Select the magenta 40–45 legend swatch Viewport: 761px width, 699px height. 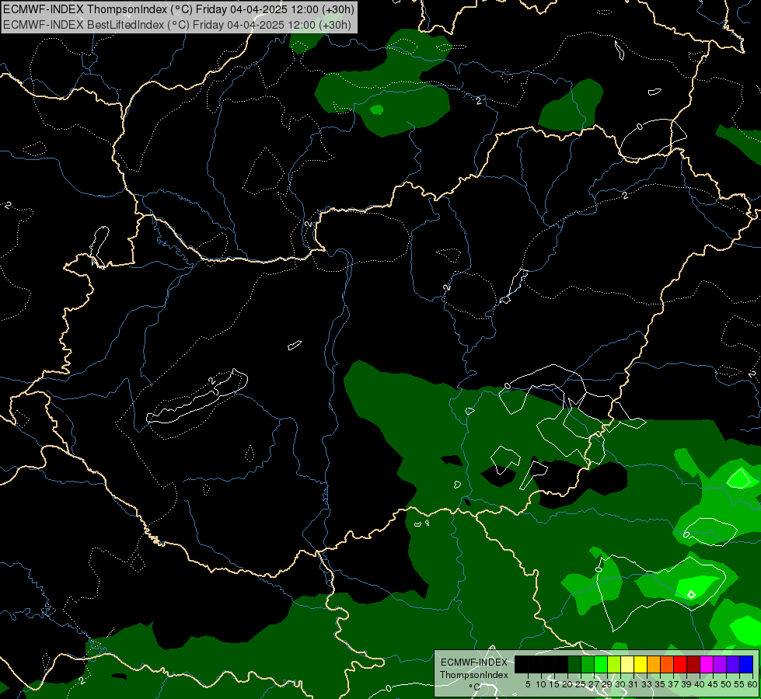(707, 664)
